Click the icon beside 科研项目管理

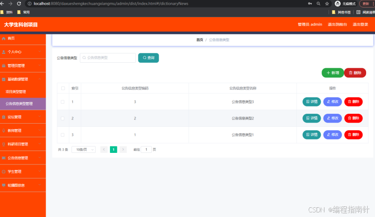click(4, 144)
